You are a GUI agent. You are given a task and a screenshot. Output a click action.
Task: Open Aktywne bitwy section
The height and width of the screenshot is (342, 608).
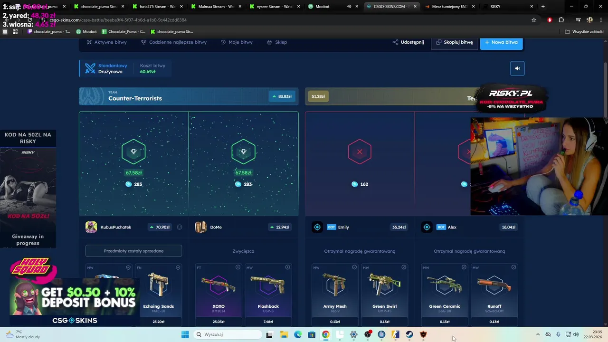coord(106,42)
